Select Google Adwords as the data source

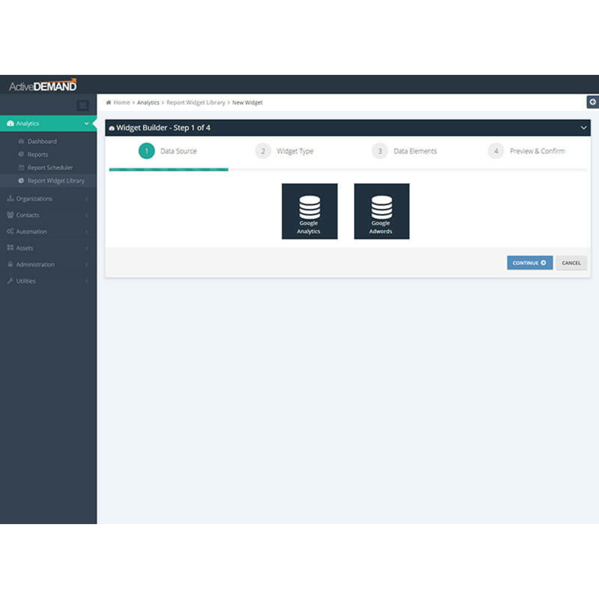[x=381, y=211]
